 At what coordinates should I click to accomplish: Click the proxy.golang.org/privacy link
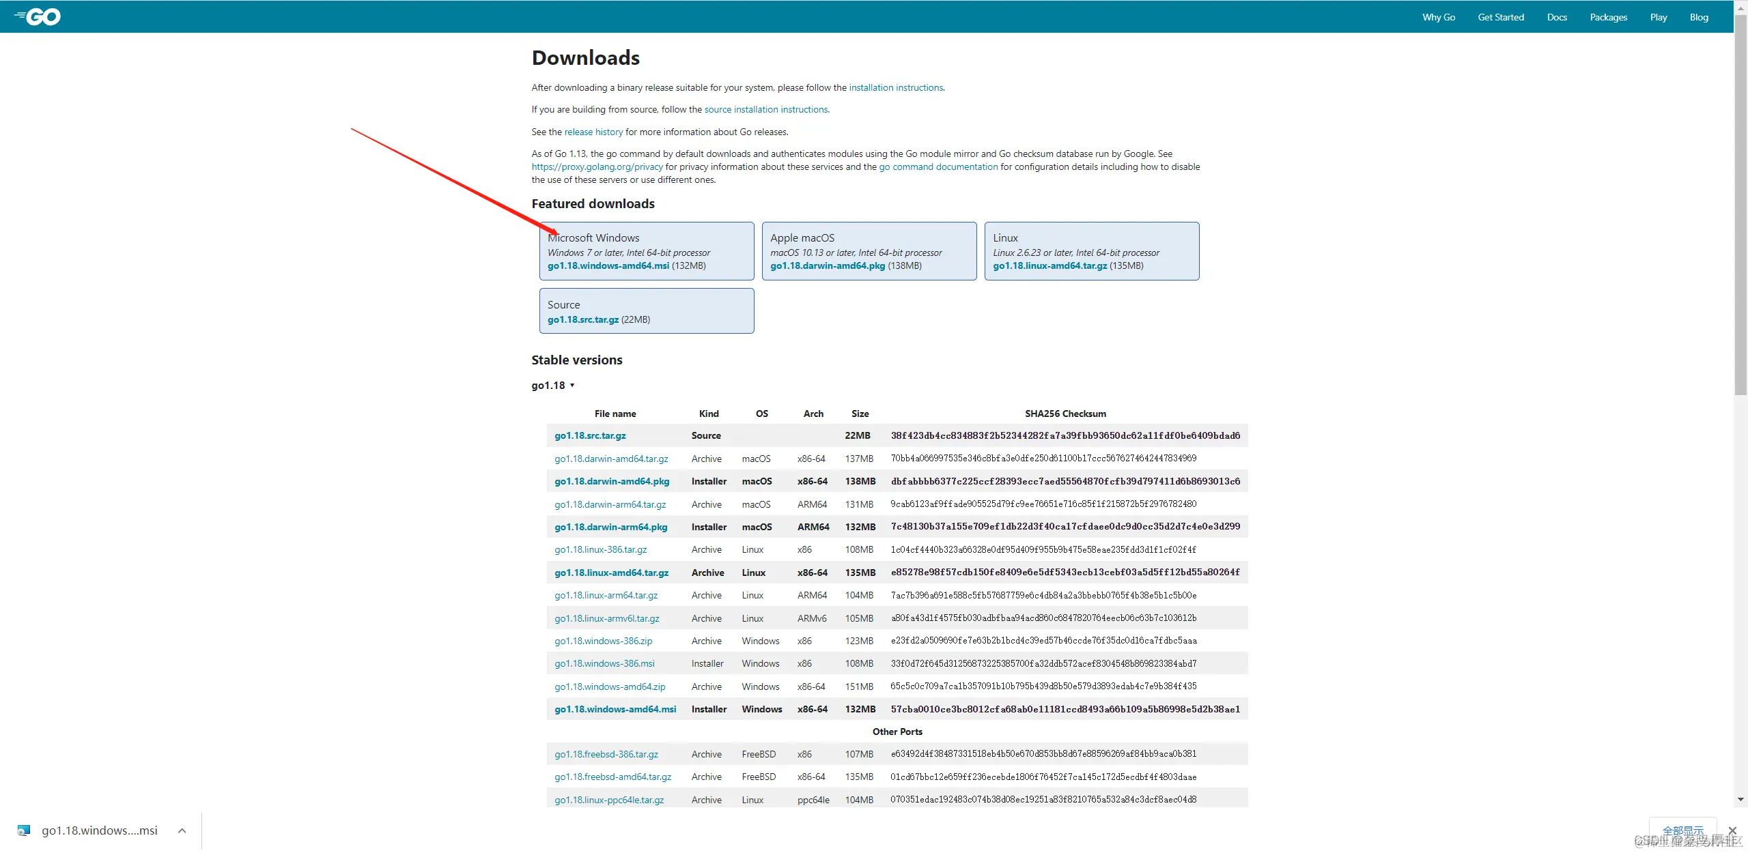(597, 167)
